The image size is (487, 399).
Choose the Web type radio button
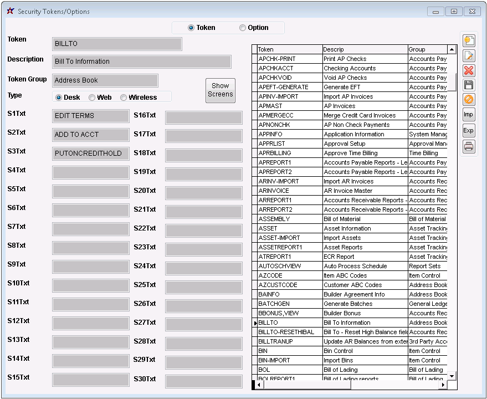point(92,98)
